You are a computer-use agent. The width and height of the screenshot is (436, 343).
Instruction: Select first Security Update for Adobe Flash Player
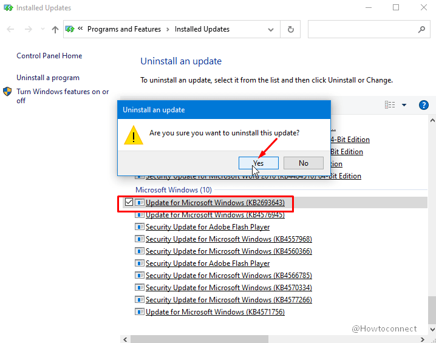208,227
